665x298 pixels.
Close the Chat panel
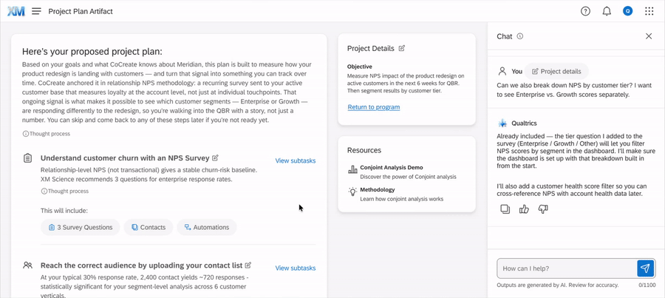click(x=649, y=36)
